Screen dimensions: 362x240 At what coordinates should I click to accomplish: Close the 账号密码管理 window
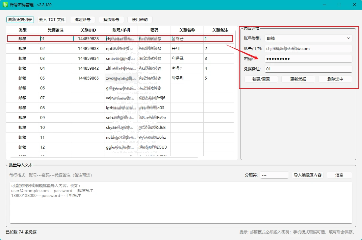tap(354, 5)
